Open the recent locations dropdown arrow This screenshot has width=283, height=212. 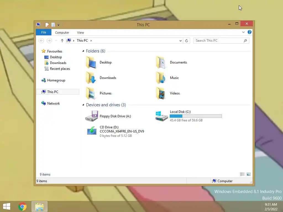coord(56,41)
